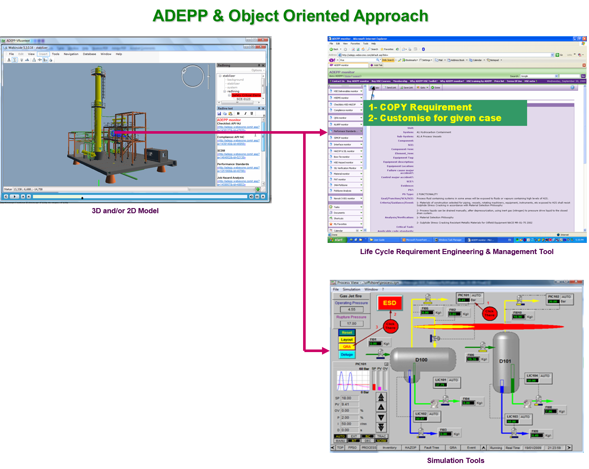Click Send Link in ADEPP monitor toolbar
Screen dimensions: 589x469
tap(390, 87)
